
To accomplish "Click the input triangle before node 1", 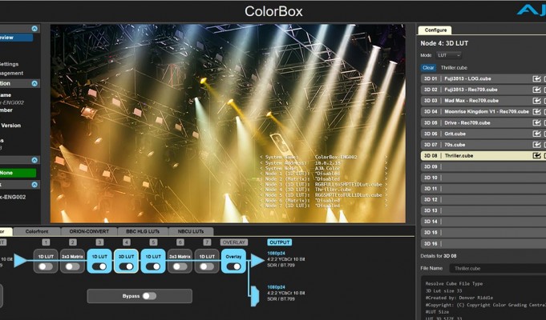I will coord(20,260).
